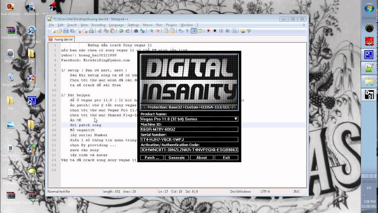
Task: Click the Generate button
Action: (177, 158)
